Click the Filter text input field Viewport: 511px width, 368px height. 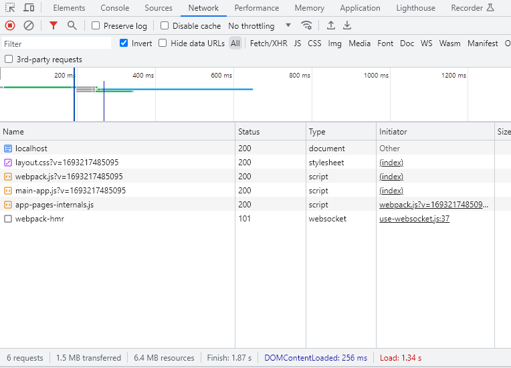click(x=56, y=43)
